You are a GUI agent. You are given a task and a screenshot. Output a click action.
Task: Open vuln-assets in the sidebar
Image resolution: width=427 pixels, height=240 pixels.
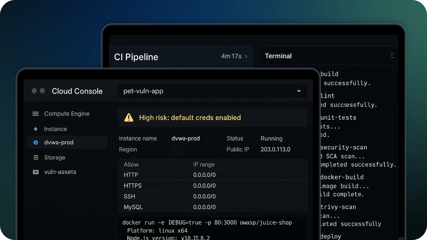[x=60, y=172]
